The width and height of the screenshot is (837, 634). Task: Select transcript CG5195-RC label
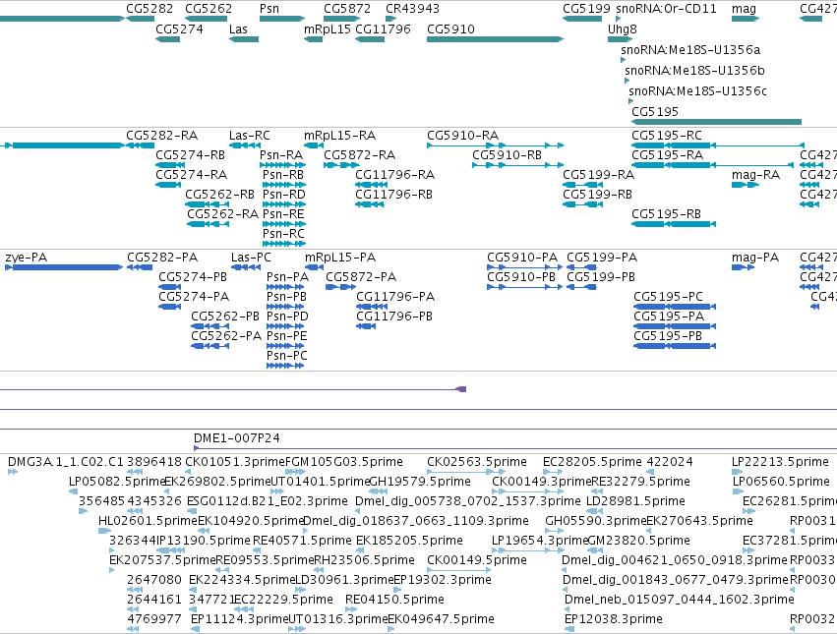click(667, 135)
